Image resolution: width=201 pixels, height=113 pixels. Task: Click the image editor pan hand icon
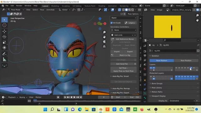coord(197,20)
